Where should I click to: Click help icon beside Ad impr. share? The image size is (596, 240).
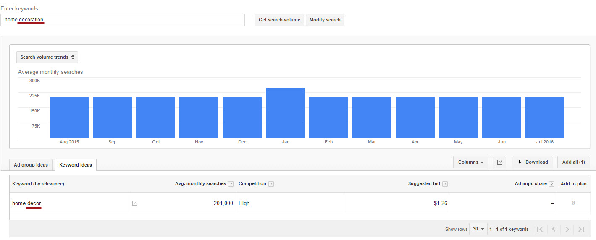[x=551, y=184]
